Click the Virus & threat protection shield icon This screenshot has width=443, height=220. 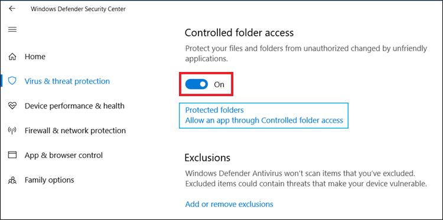[x=12, y=81]
